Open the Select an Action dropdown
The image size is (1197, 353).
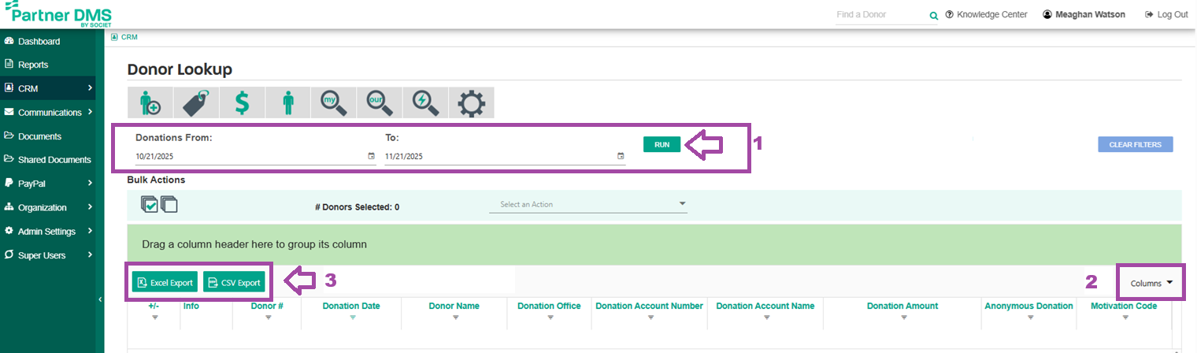587,205
